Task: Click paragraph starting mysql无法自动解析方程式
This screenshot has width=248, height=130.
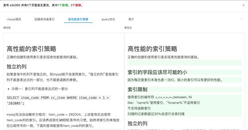Action: pos(63,120)
